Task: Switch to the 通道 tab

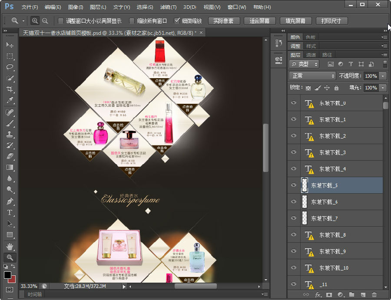Action: 311,55
